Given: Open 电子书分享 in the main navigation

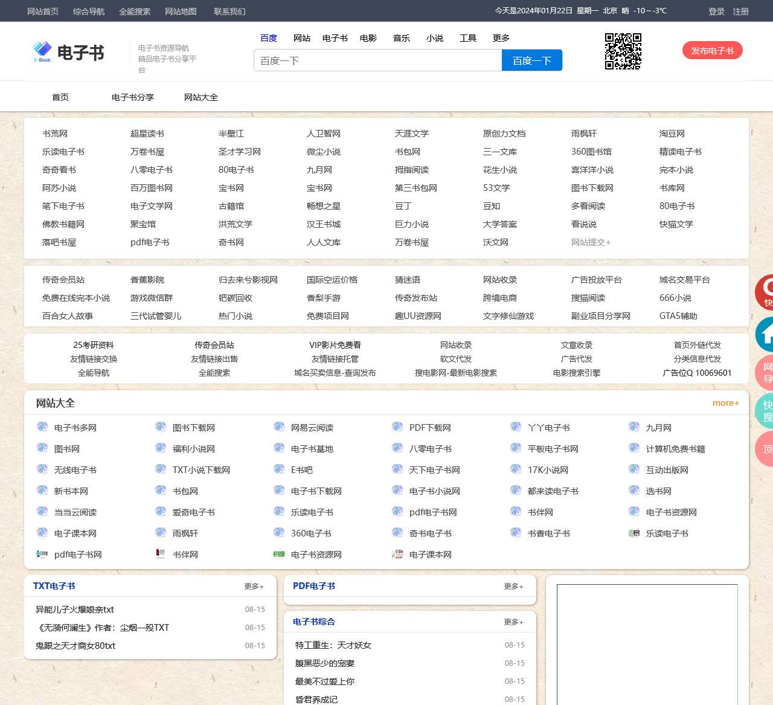Looking at the screenshot, I should (x=133, y=97).
